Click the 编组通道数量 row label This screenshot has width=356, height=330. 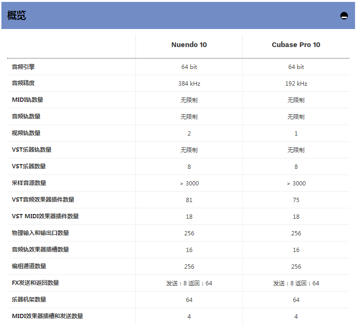click(29, 266)
